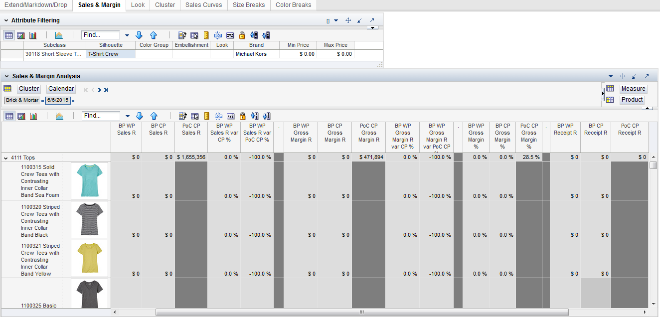The width and height of the screenshot is (661, 320).
Task: Switch to the Extend/Markdown/Drop tab
Action: tap(36, 5)
